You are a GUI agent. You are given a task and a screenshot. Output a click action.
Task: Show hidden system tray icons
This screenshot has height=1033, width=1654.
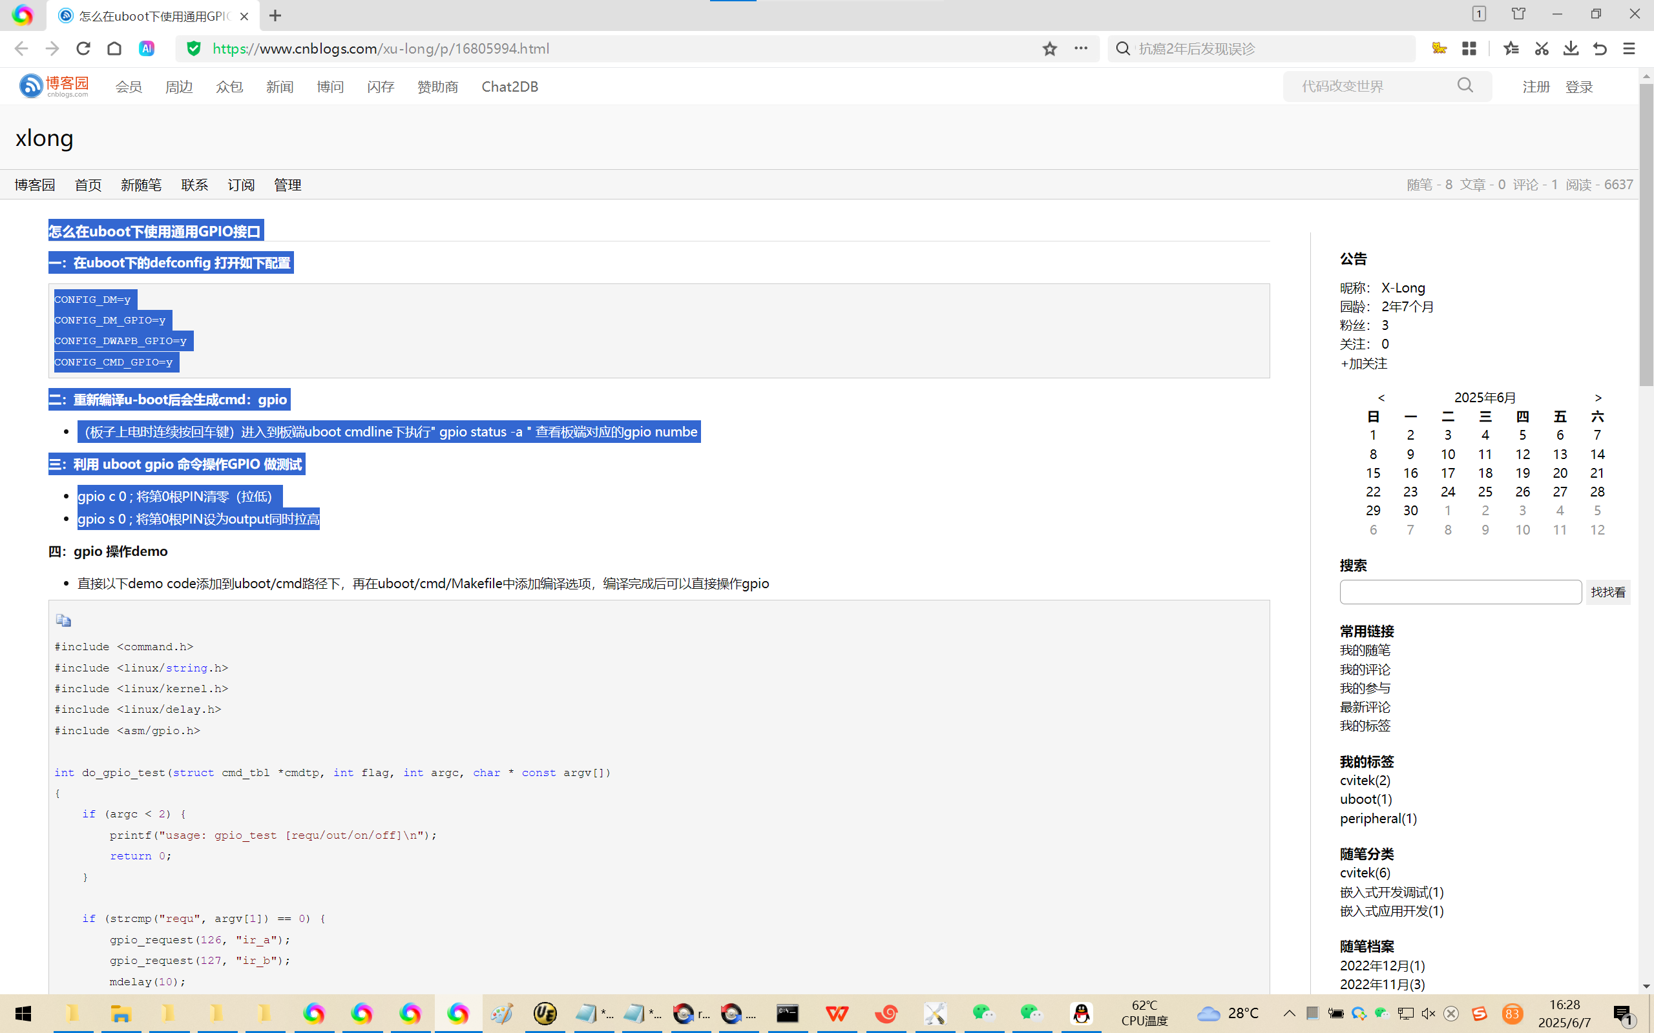(x=1289, y=1013)
